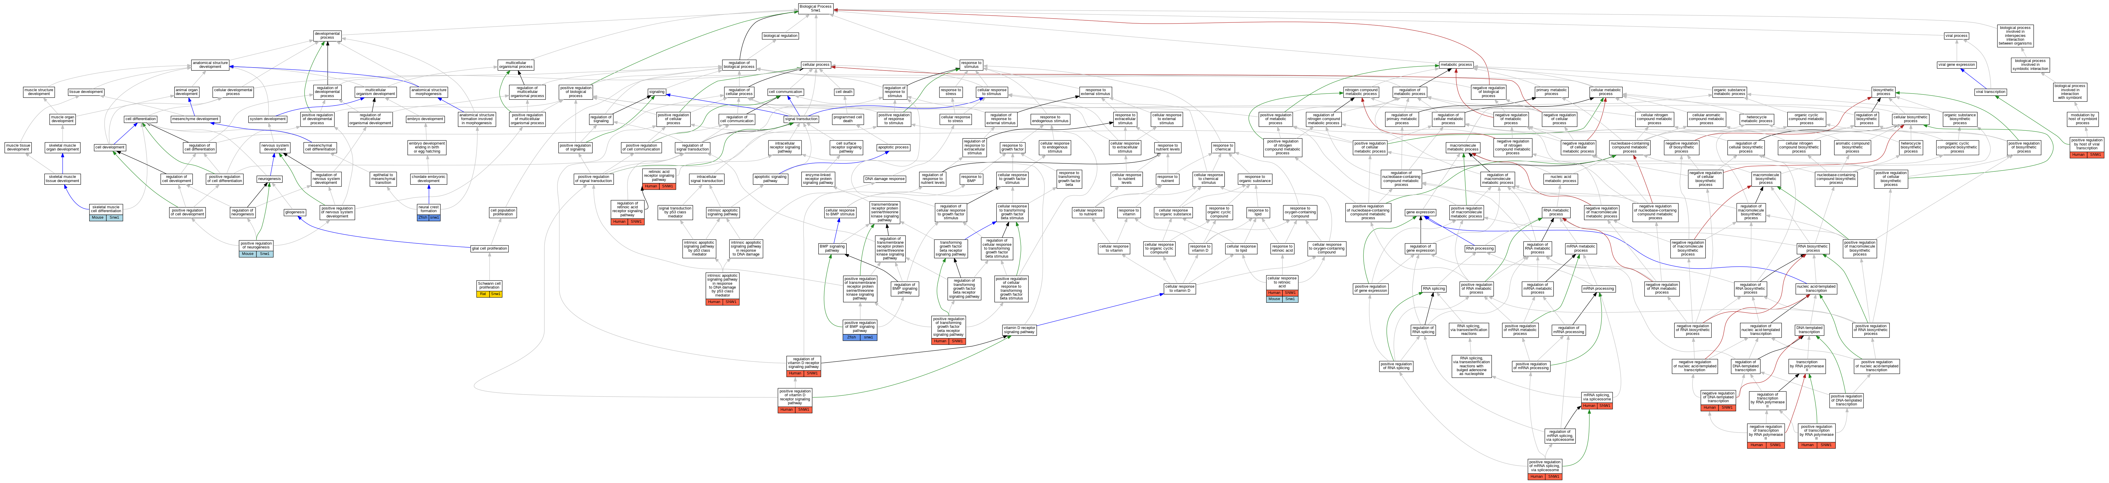
Task: Select the 'biological regulation' node
Action: [780, 36]
